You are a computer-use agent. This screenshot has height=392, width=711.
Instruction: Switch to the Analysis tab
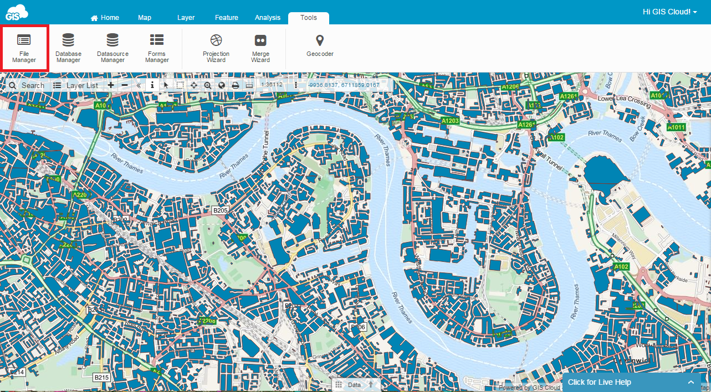coord(268,18)
